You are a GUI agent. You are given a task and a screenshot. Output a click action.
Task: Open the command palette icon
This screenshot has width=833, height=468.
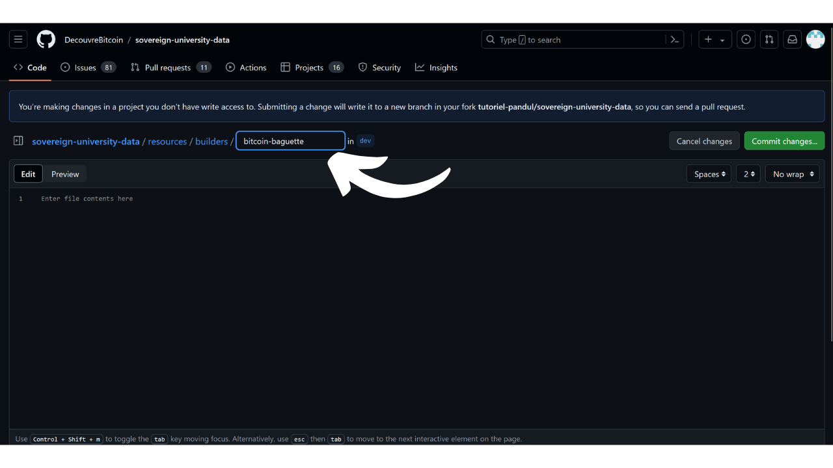[675, 40]
